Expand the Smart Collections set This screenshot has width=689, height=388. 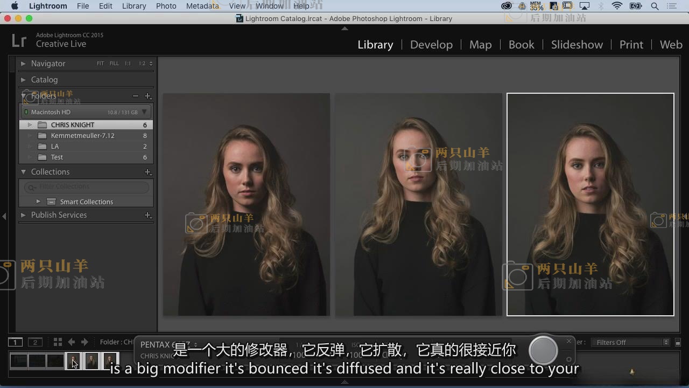[x=38, y=202]
